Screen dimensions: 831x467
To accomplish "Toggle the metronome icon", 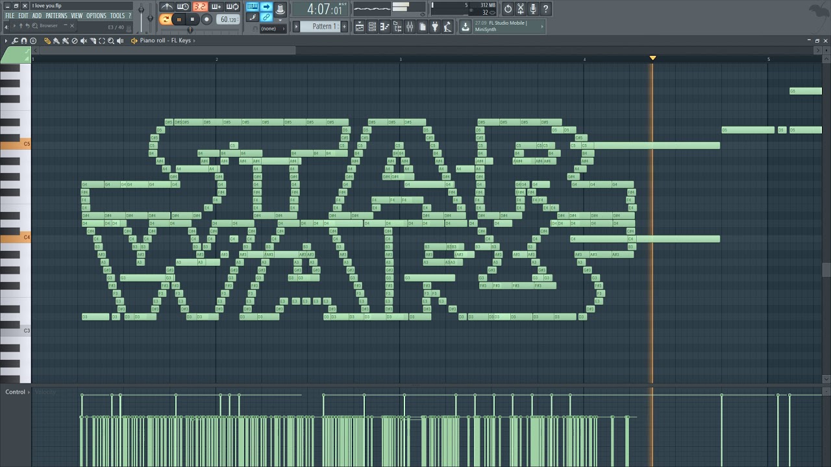I will (x=167, y=6).
